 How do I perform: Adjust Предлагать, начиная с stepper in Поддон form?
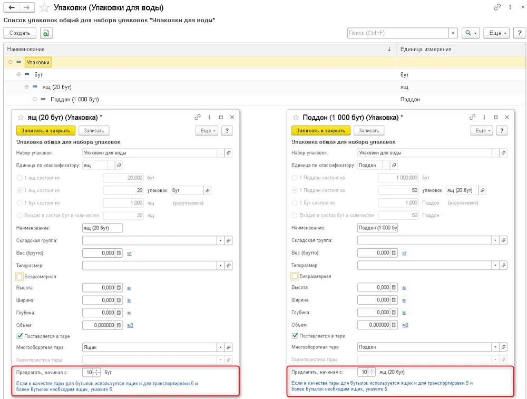tap(372, 372)
